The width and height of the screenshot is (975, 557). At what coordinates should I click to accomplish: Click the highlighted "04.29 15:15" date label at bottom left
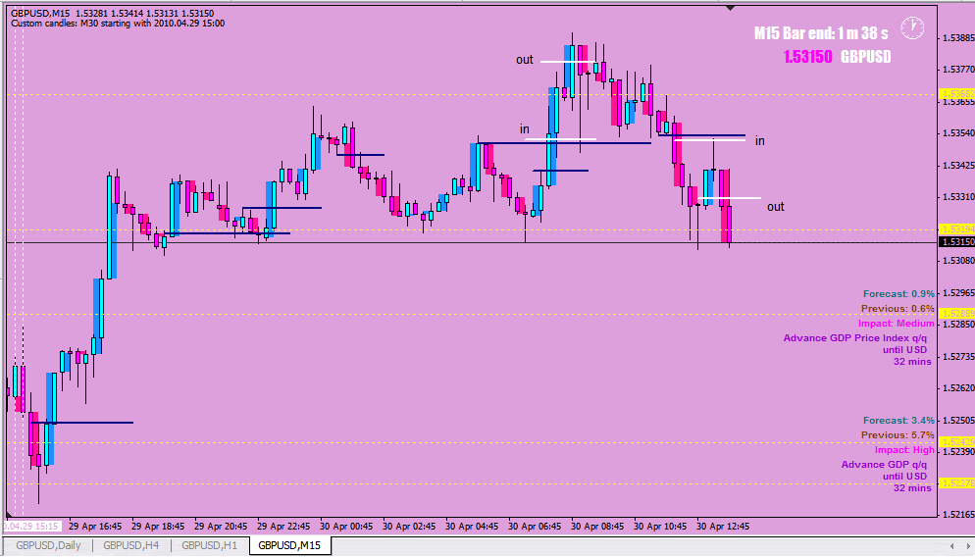click(x=30, y=527)
